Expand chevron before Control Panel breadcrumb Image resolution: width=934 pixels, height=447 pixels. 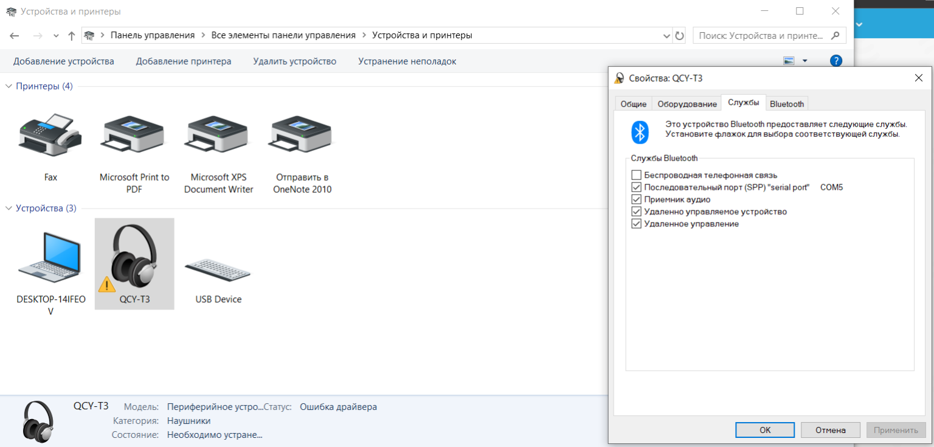pyautogui.click(x=103, y=35)
